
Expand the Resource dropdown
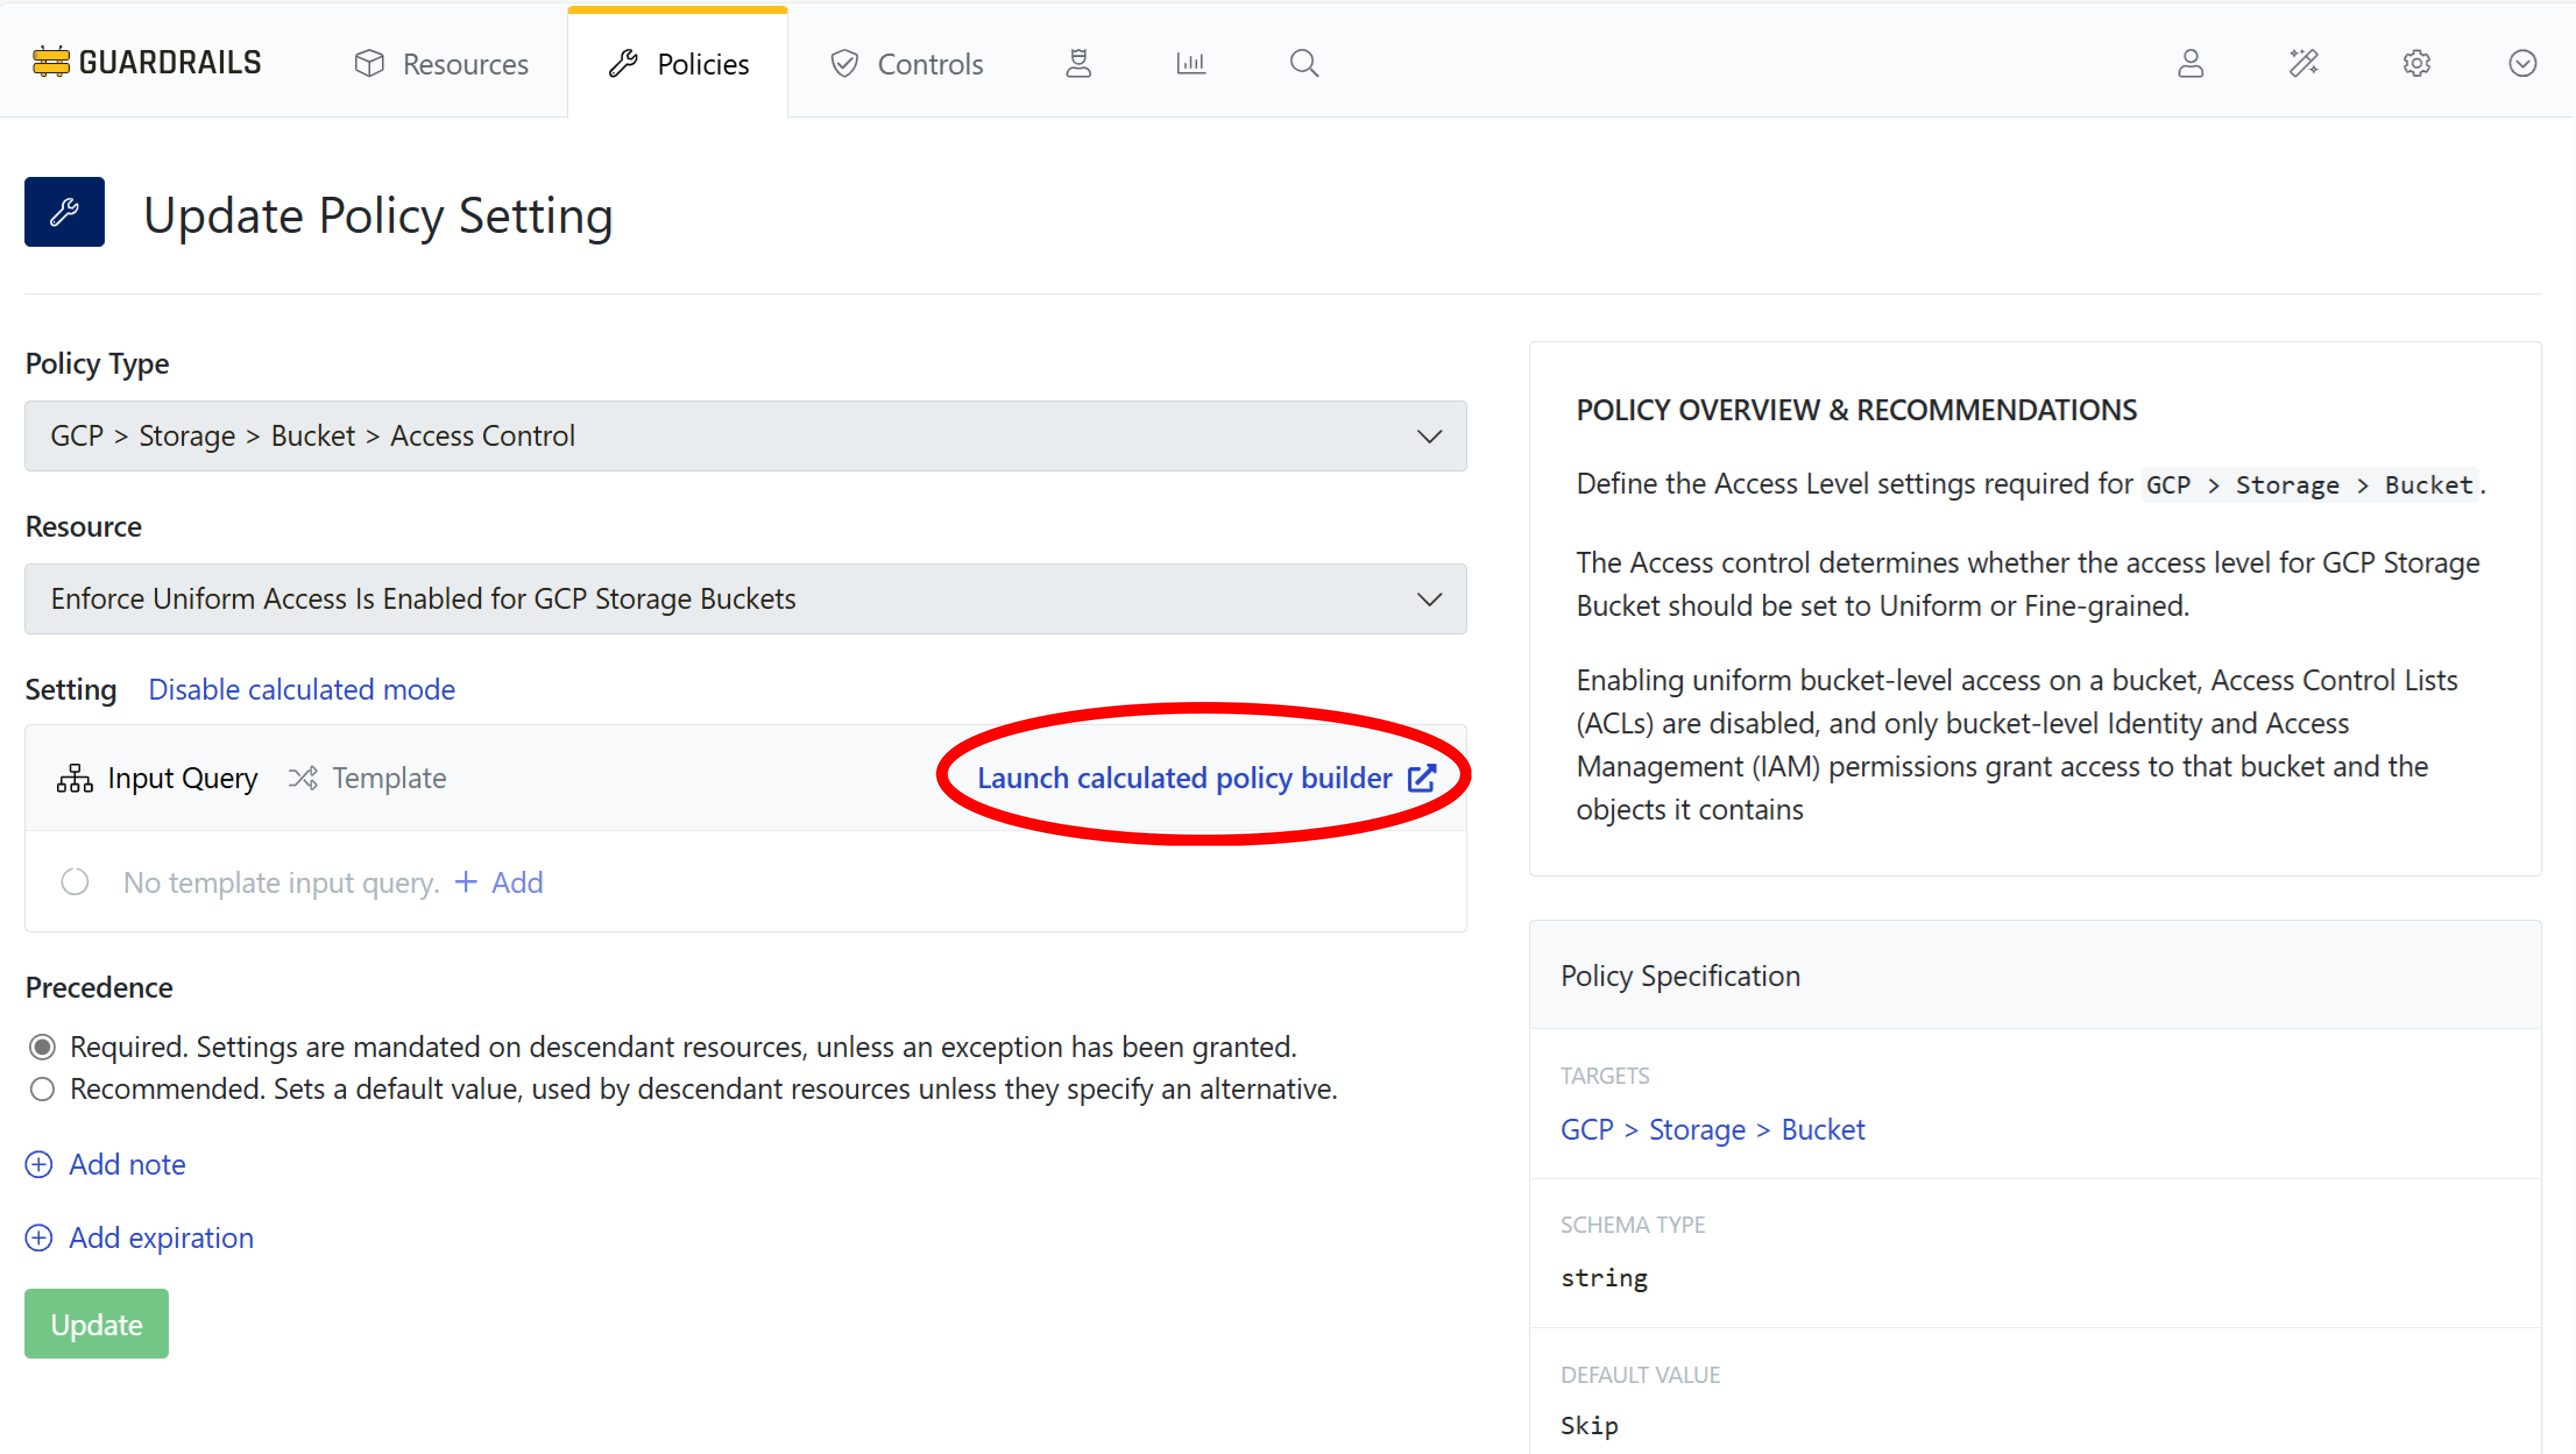coord(745,598)
